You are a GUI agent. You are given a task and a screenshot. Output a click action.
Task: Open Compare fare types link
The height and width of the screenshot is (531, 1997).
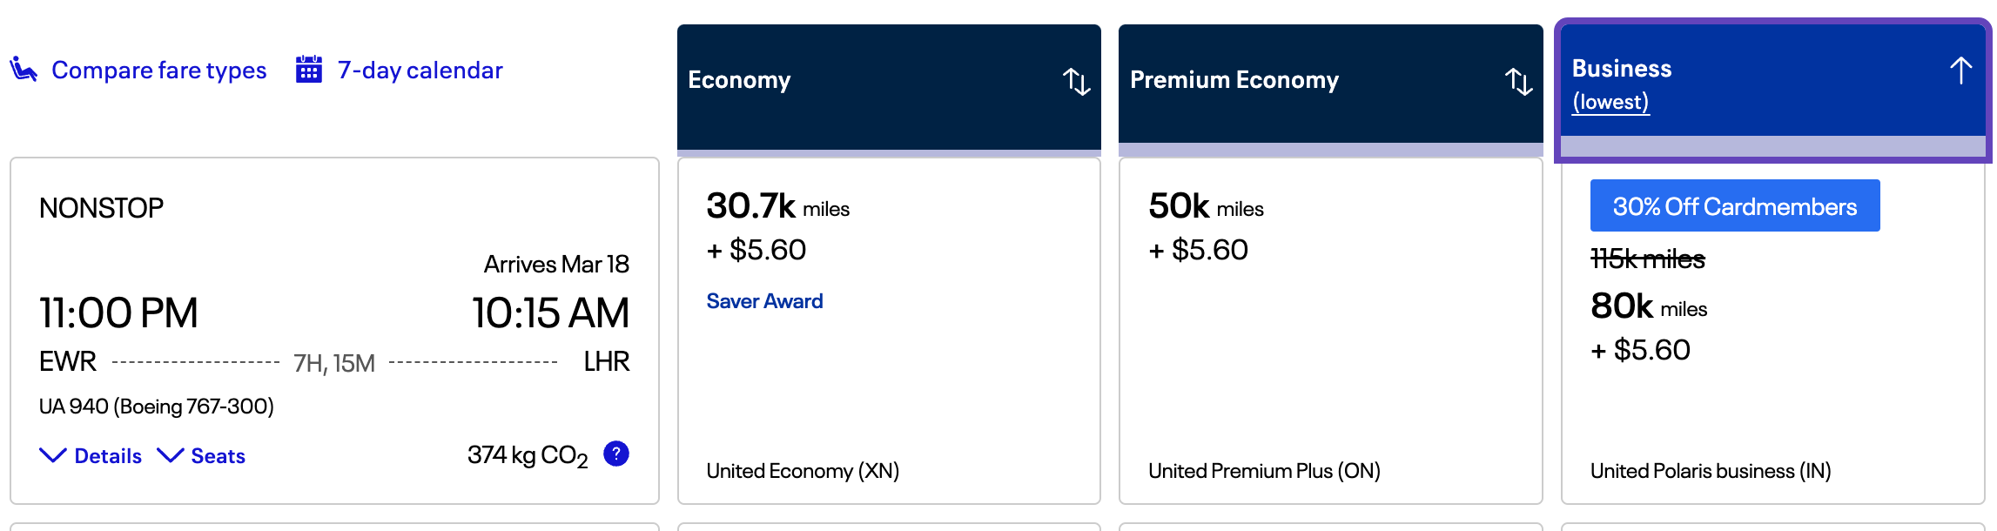159,70
